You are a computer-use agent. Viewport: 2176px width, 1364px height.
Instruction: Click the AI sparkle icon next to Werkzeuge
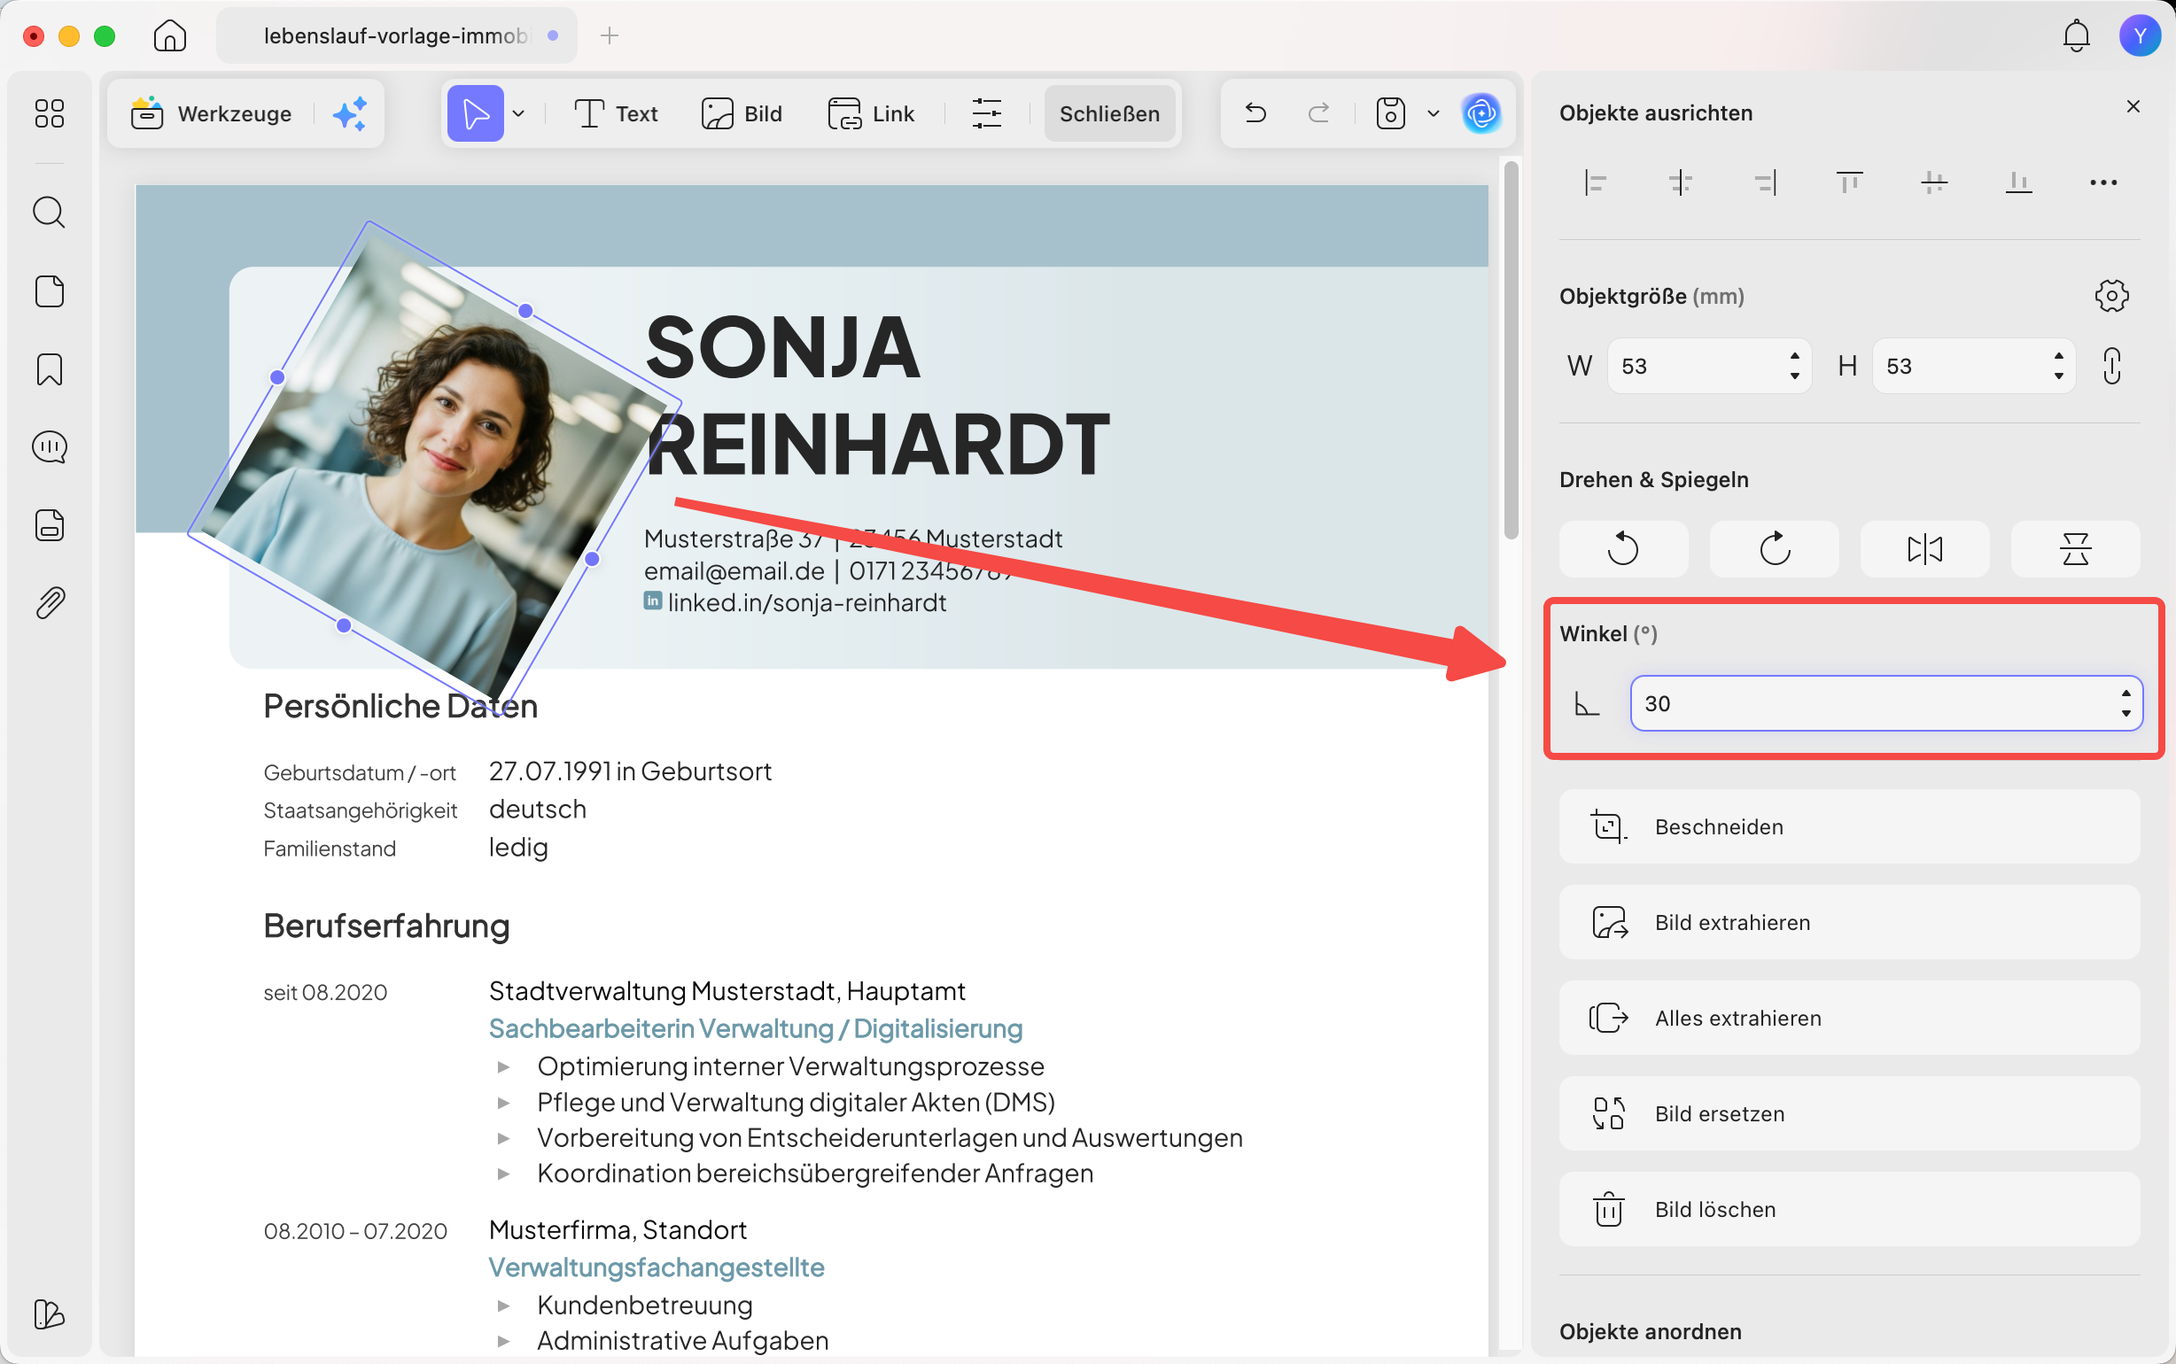pyautogui.click(x=350, y=113)
